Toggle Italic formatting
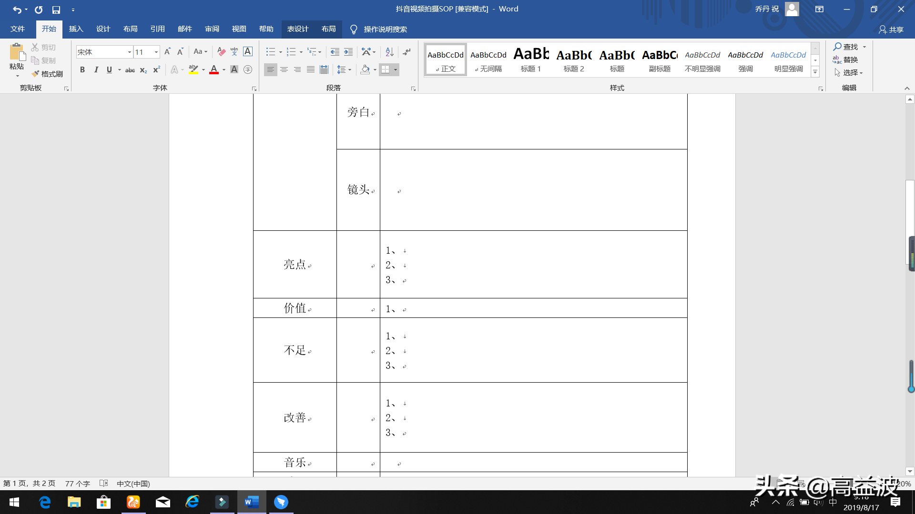Viewport: 915px width, 514px height. tap(96, 69)
